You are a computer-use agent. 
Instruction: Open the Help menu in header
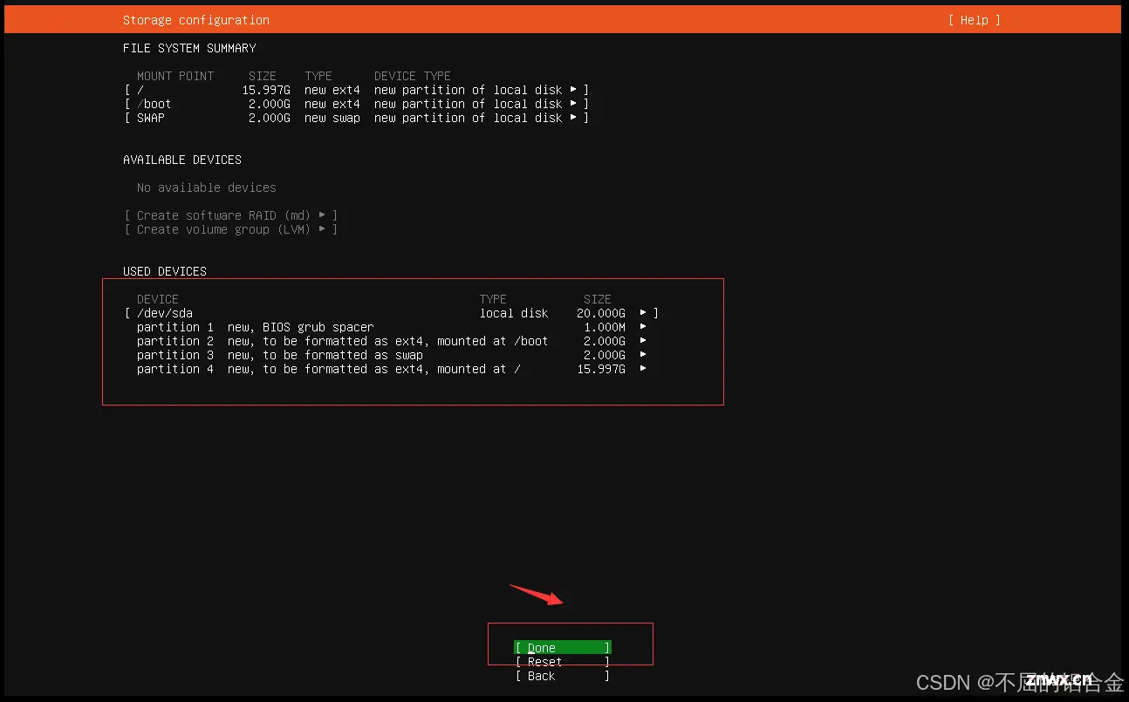pyautogui.click(x=975, y=20)
